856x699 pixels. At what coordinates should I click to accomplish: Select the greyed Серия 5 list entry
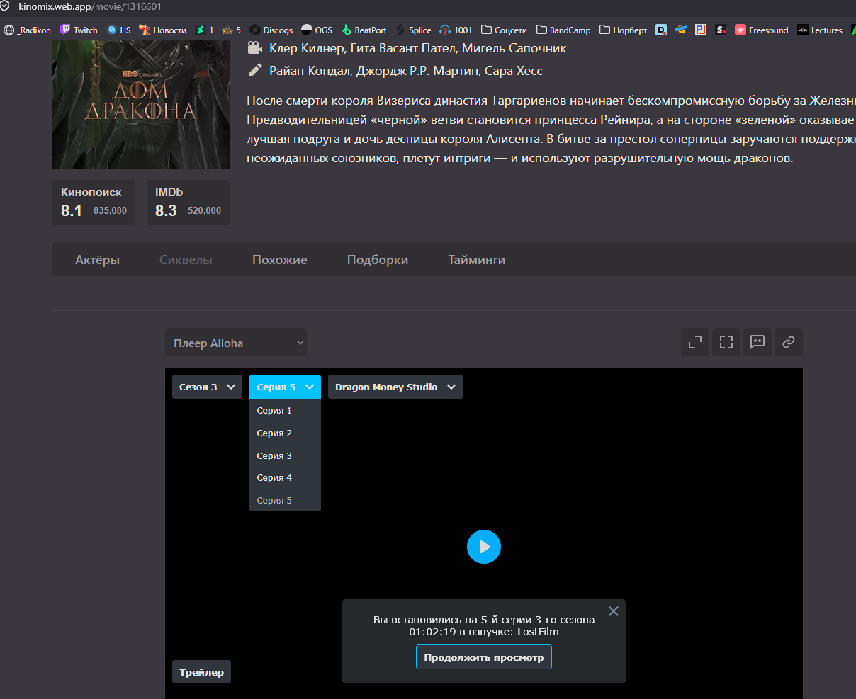(x=285, y=501)
